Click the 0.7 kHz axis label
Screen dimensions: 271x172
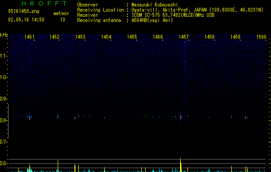[3, 142]
